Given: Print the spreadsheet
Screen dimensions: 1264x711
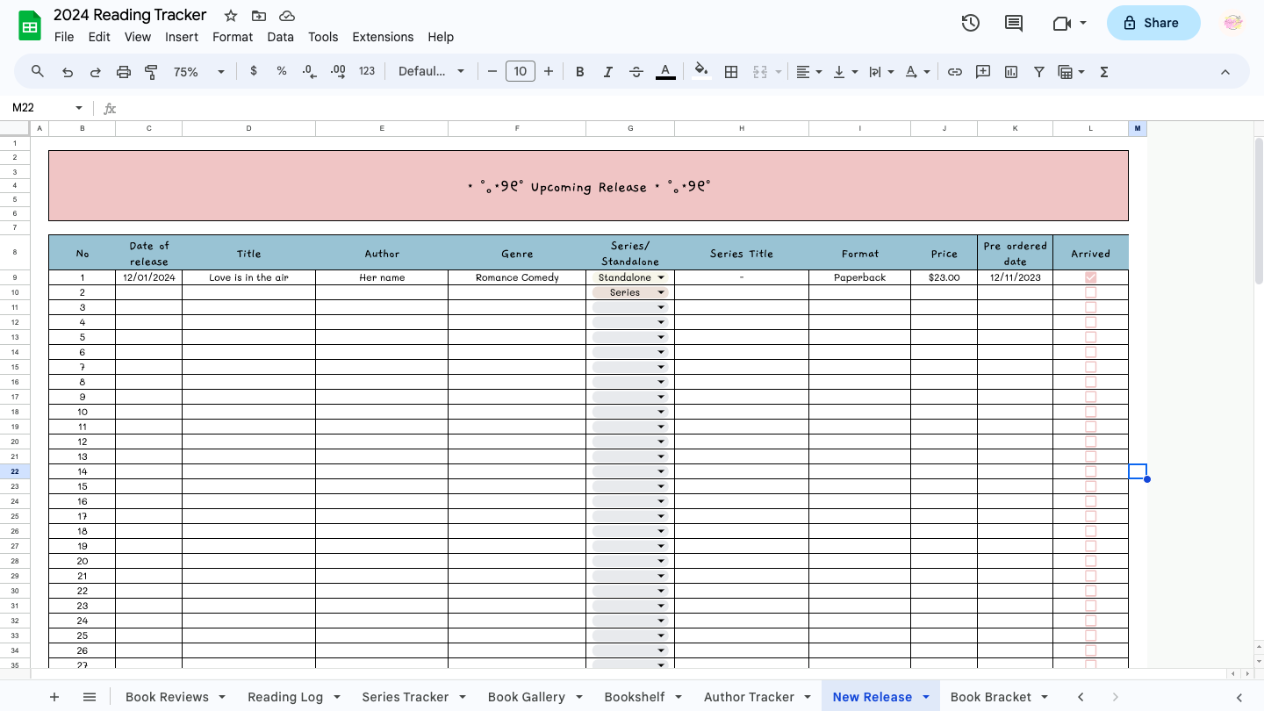Looking at the screenshot, I should pos(124,72).
